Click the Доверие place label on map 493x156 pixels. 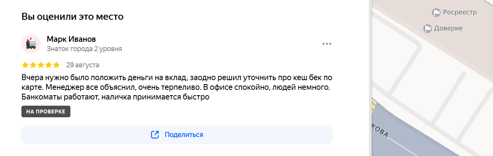[448, 28]
